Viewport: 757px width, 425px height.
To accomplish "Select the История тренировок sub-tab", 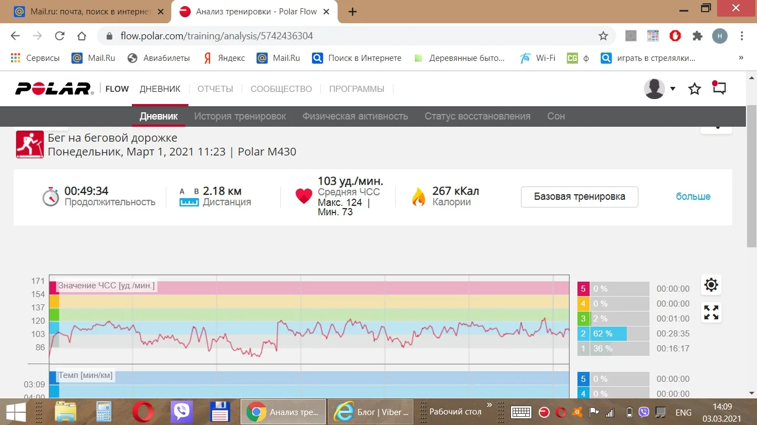I will point(240,116).
